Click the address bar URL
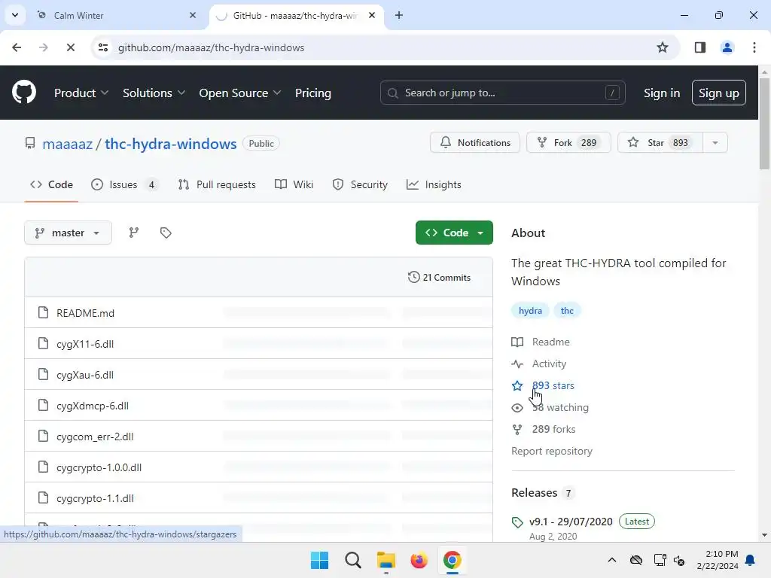Screen dimensions: 771x578 pos(211,47)
